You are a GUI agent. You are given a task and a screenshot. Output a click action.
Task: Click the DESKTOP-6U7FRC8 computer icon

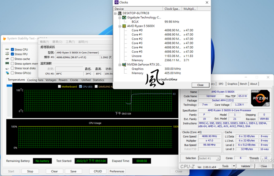tap(120, 13)
